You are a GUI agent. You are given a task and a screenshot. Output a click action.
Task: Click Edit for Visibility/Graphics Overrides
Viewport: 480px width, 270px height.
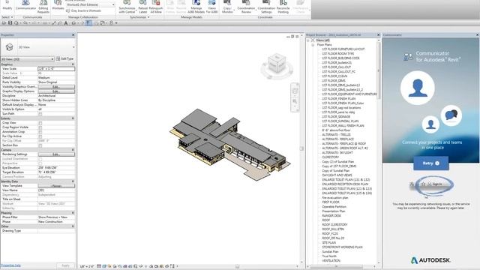56,87
